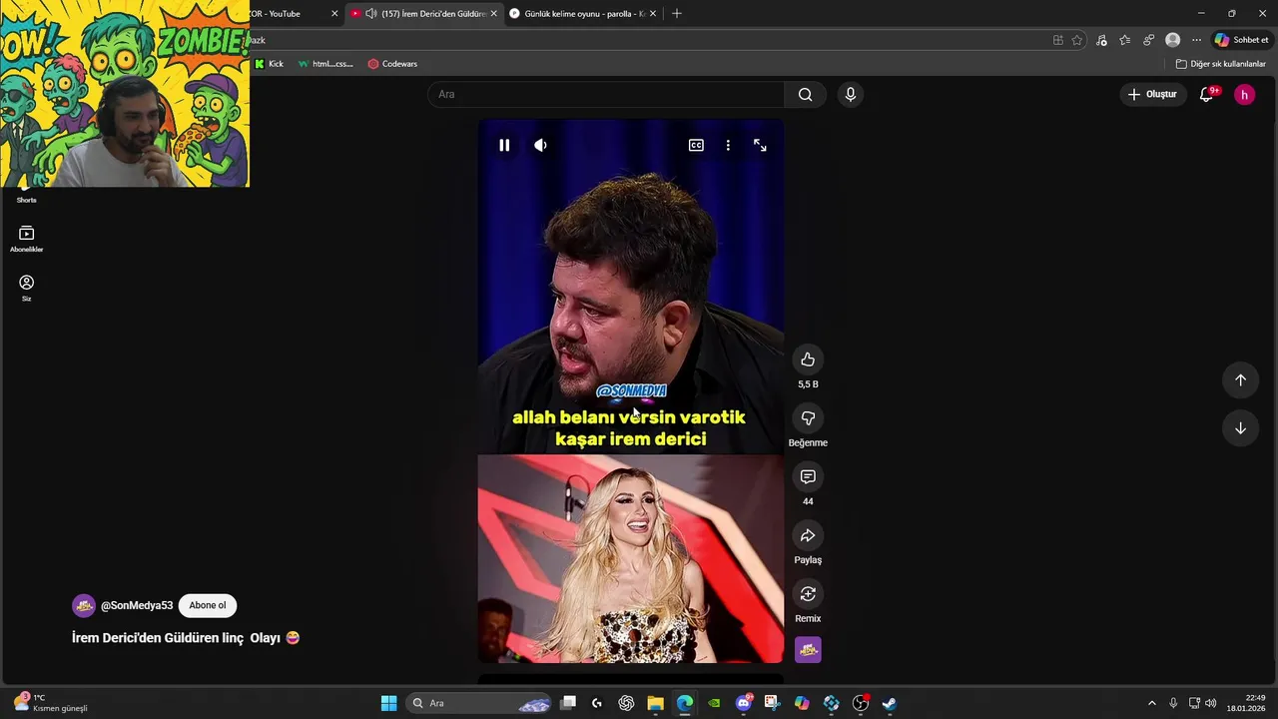Open Edge favorites list icon

pyautogui.click(x=1125, y=40)
